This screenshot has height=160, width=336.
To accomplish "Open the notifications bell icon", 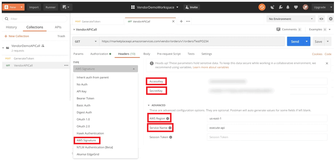I will [x=288, y=7].
